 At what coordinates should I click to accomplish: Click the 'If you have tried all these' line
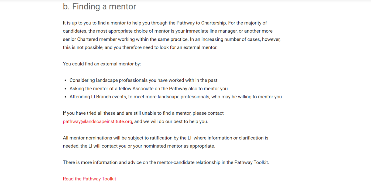tap(143, 113)
